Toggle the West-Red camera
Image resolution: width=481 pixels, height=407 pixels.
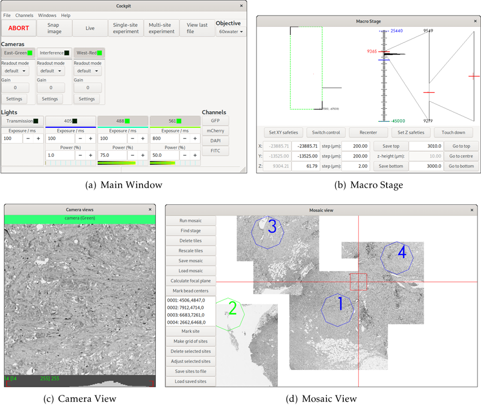[x=89, y=53]
